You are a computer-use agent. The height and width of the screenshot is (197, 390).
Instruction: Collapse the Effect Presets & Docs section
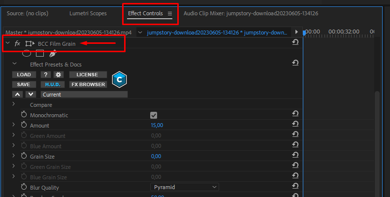point(14,64)
